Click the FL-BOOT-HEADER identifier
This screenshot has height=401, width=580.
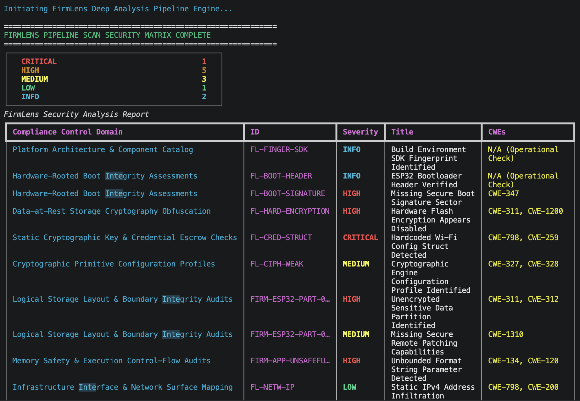[281, 176]
